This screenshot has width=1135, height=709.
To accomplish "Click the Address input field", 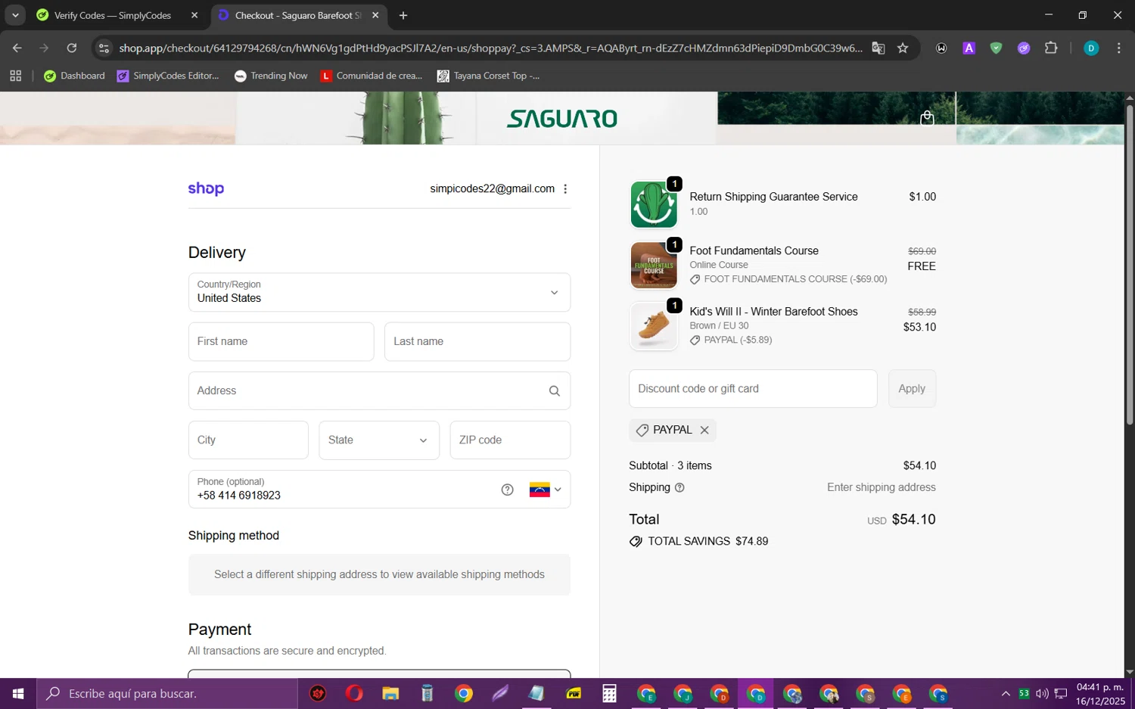I will click(x=379, y=391).
